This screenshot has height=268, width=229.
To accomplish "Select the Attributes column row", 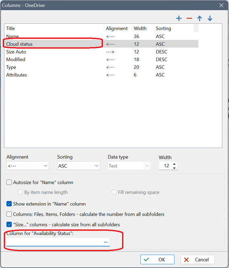I will click(101, 75).
